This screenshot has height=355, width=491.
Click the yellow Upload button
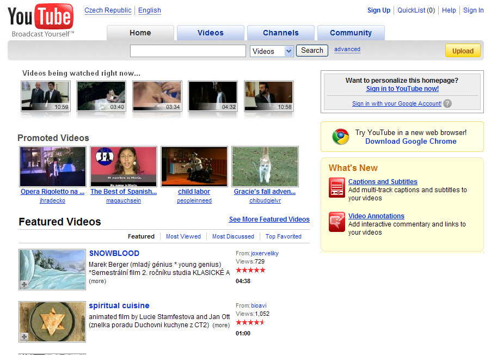point(463,51)
